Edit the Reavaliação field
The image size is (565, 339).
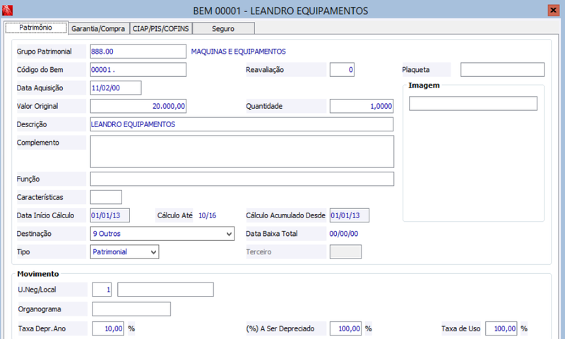point(342,69)
